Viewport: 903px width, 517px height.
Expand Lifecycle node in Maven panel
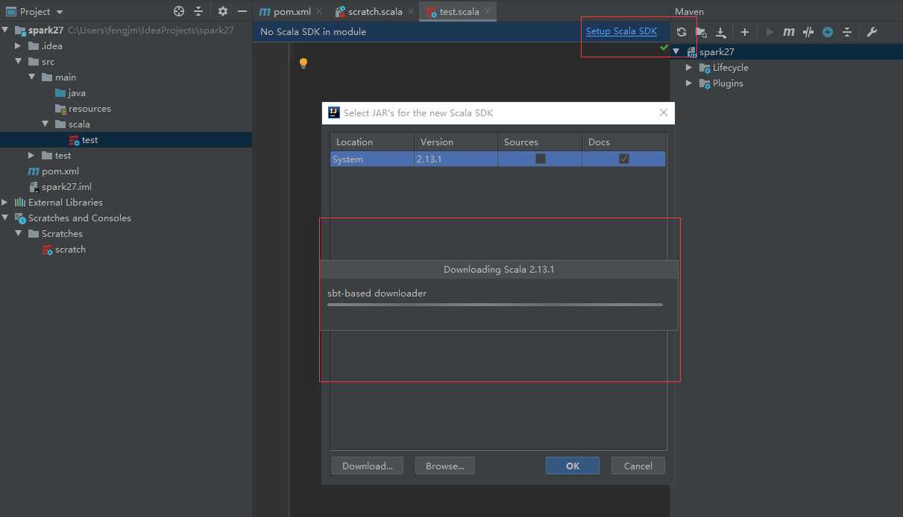click(x=689, y=68)
